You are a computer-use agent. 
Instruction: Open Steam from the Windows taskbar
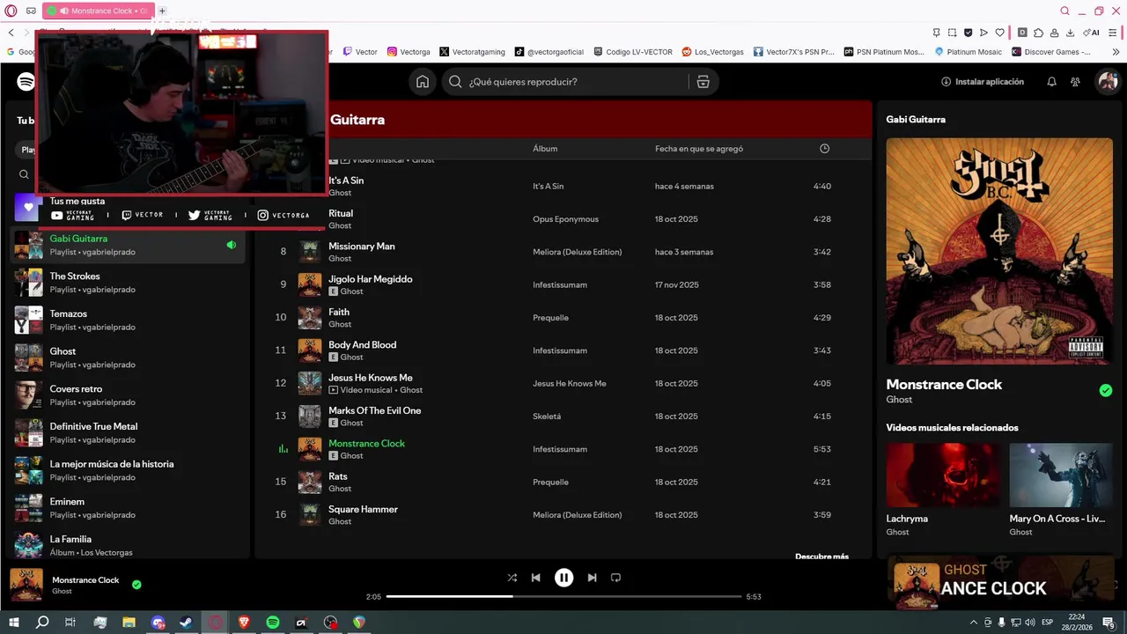pyautogui.click(x=187, y=623)
